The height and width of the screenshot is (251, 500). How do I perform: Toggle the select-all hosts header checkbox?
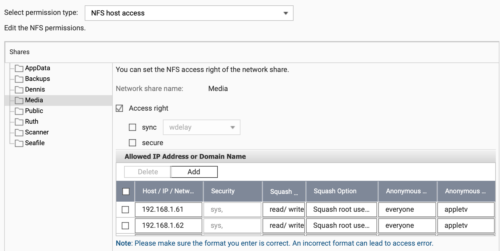click(126, 192)
